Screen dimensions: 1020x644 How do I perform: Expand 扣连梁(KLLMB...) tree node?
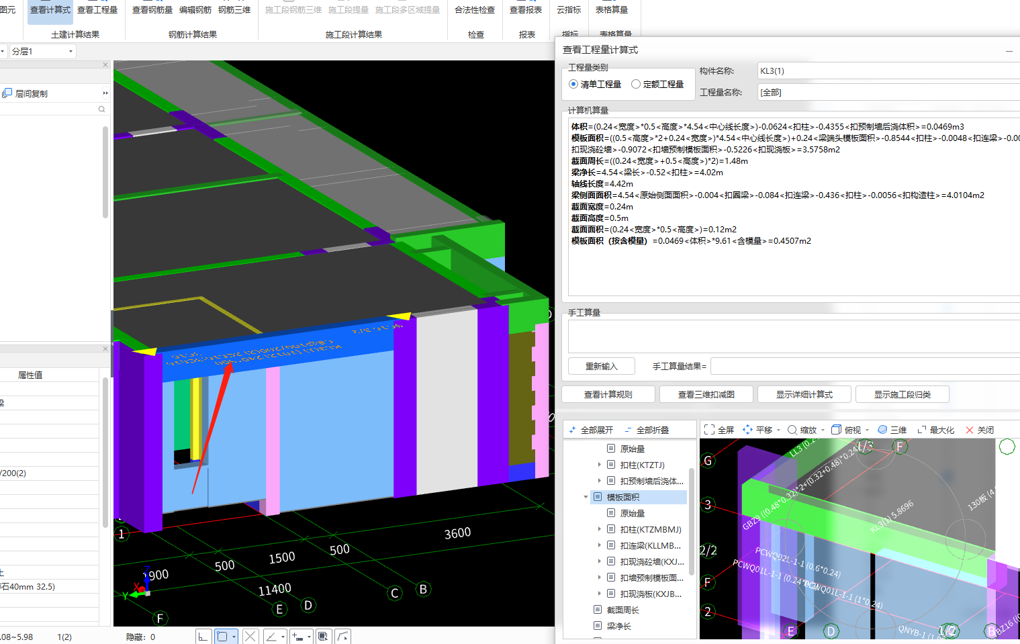click(x=600, y=545)
